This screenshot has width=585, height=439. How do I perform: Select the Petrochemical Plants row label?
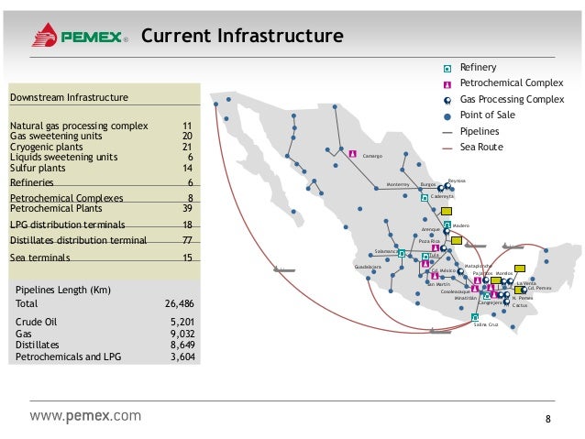[x=56, y=208]
